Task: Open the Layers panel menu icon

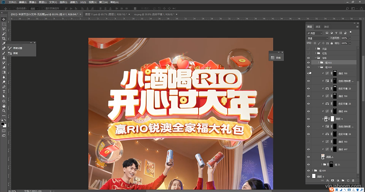Action: coord(357,27)
